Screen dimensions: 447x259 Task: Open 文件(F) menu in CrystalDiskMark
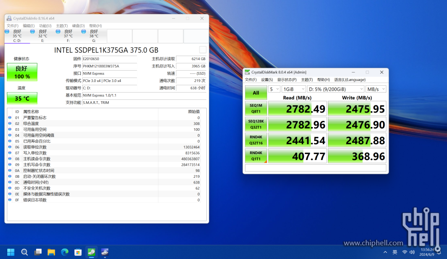[251, 80]
